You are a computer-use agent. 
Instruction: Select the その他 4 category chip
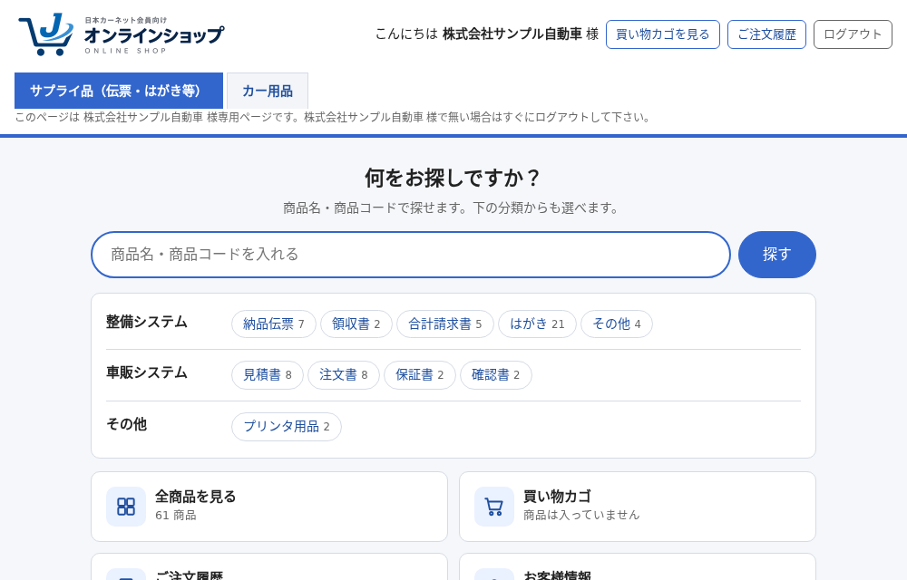point(617,324)
